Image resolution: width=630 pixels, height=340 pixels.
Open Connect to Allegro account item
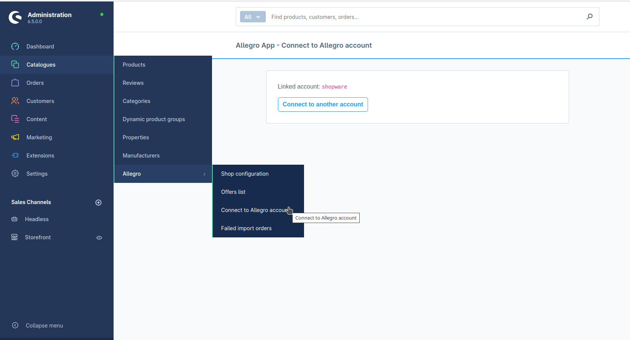(x=259, y=210)
